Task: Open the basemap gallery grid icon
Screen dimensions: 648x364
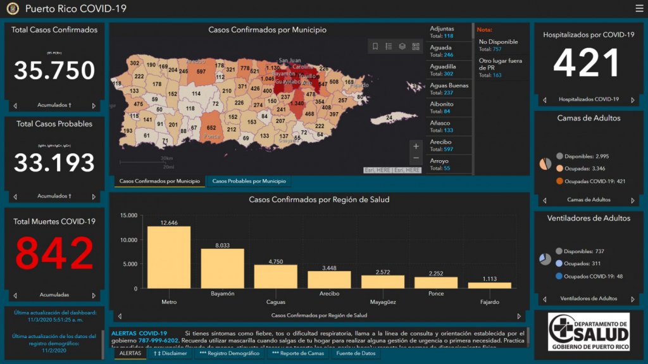Action: 416,46
